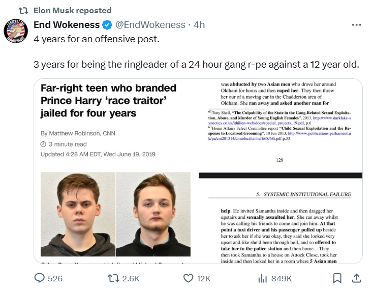This screenshot has width=372, height=290.
Task: Open the three-dot more options menu
Action: (356, 25)
